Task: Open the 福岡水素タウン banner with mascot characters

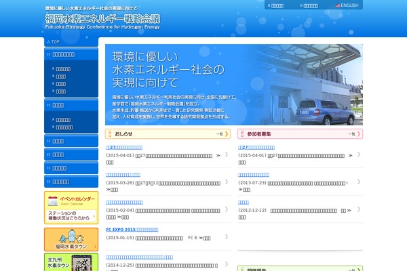Action: point(71,239)
